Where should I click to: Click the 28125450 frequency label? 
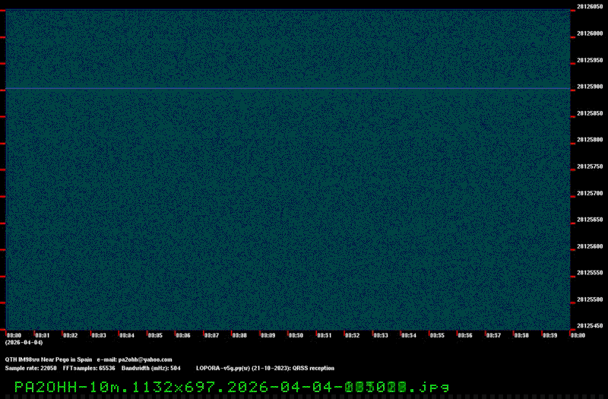click(590, 325)
